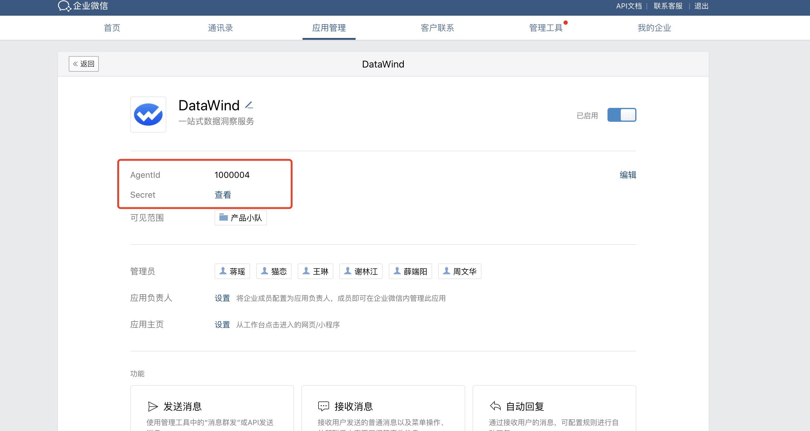Click the DataWind app name heading
The width and height of the screenshot is (810, 431).
click(209, 105)
